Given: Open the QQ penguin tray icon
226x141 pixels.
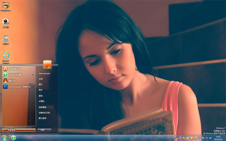Looking at the screenshot, I should click(x=177, y=138).
